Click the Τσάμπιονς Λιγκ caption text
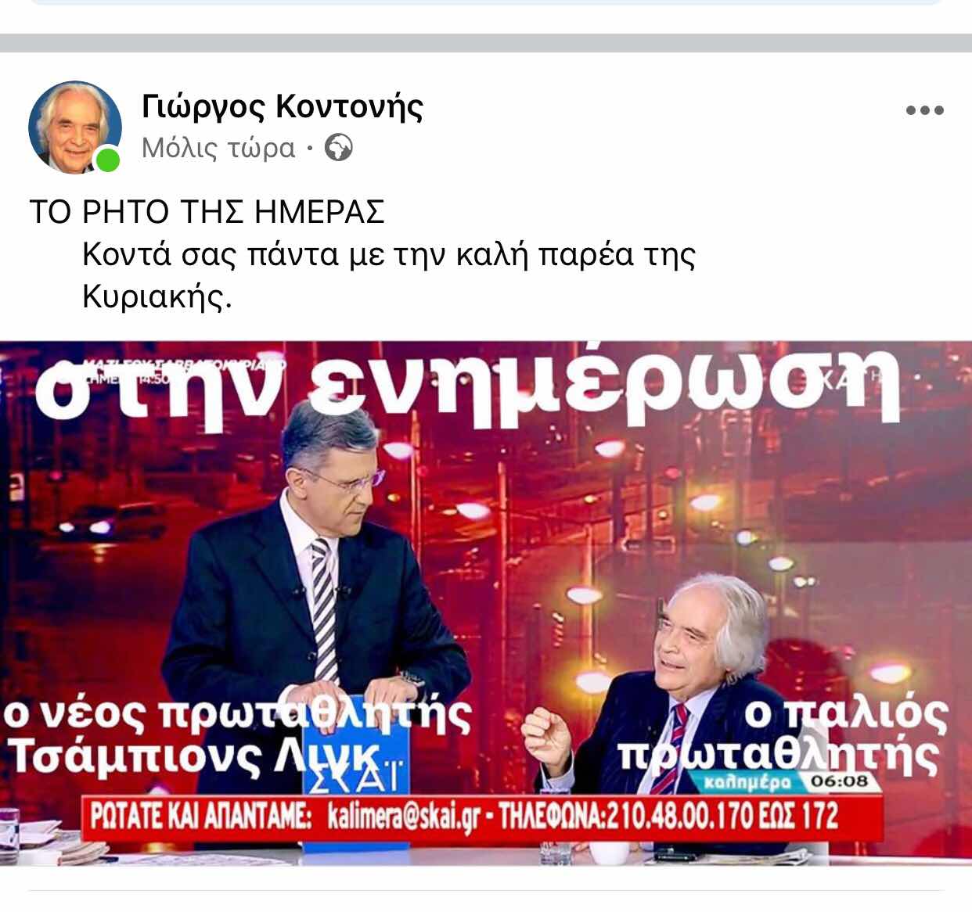Screen dimensions: 972x912 point(195,757)
